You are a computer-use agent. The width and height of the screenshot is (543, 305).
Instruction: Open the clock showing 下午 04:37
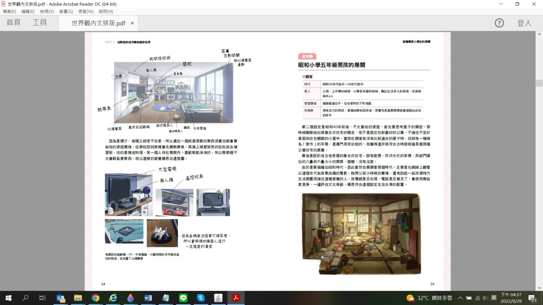511,298
